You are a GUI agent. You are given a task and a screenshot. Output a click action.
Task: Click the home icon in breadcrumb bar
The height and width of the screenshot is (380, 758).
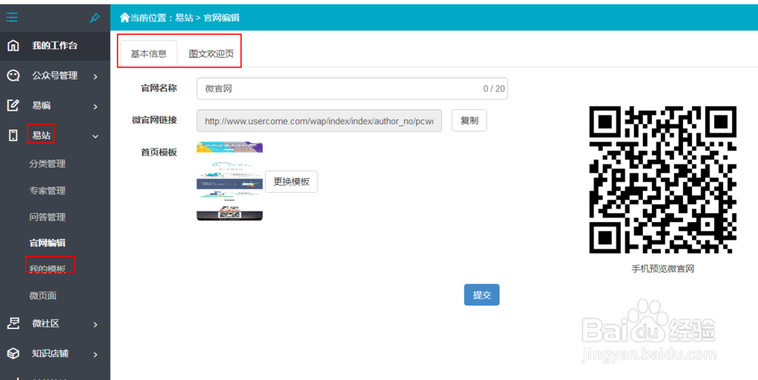125,18
